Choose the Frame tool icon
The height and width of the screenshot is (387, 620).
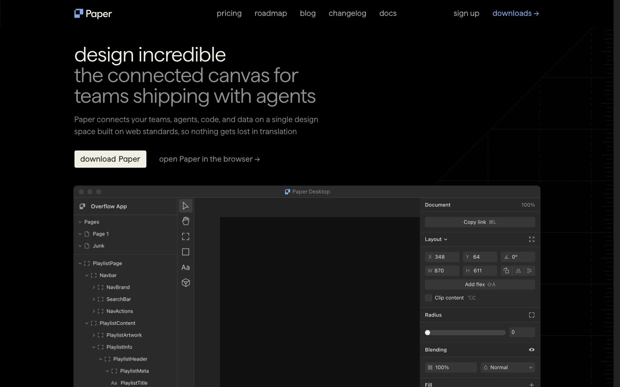[x=186, y=236]
